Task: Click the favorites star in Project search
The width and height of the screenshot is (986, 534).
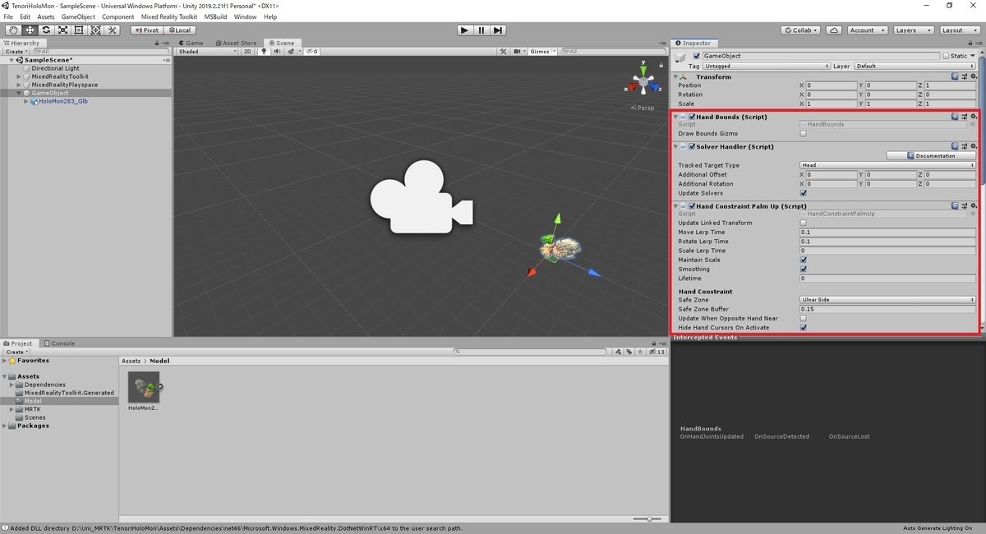Action: click(641, 352)
